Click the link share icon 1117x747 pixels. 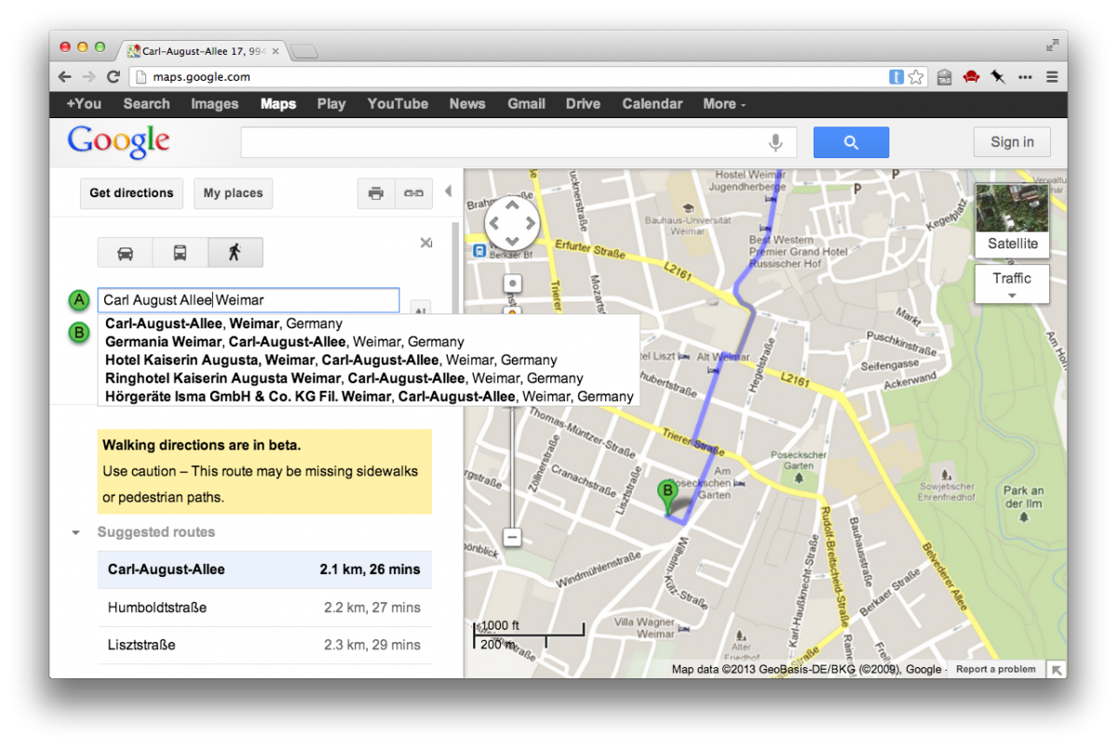point(413,193)
